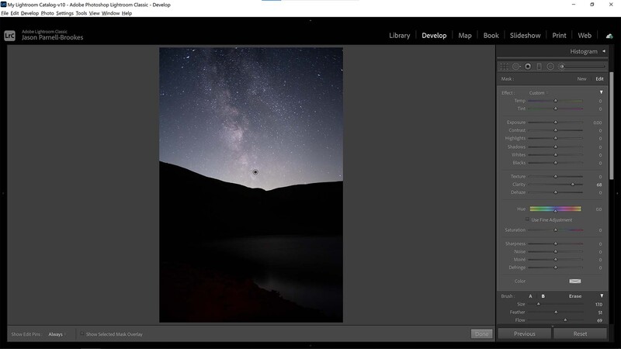621x349 pixels.
Task: Open the Window menu
Action: (x=110, y=13)
